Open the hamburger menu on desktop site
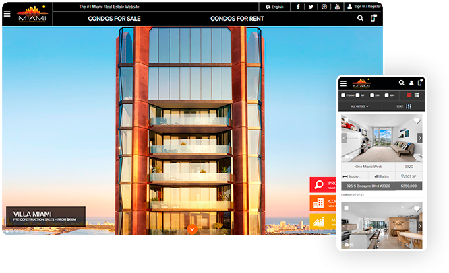Screen dimensions: 449x273 [7, 13]
